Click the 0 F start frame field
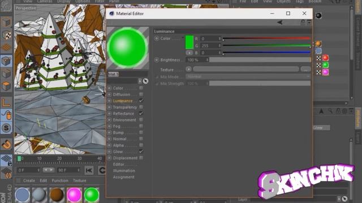 (x=29, y=170)
